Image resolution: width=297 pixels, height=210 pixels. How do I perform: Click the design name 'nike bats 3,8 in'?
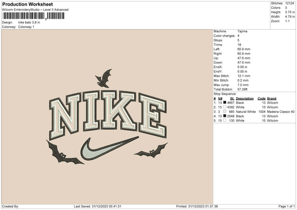coord(29,22)
